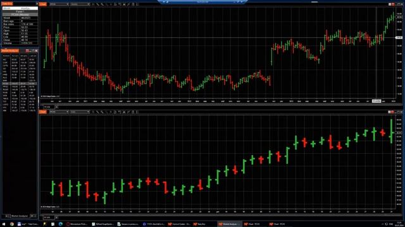Viewport: 405px width, 227px height.
Task: Add new tab beside weekly chart PCVX tab
Action: coord(56,107)
